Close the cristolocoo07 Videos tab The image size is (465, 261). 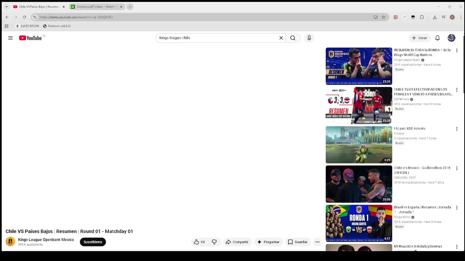(121, 7)
